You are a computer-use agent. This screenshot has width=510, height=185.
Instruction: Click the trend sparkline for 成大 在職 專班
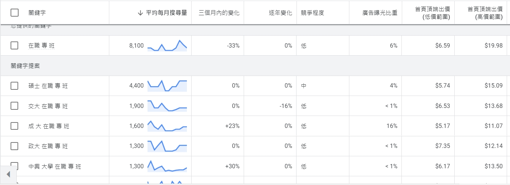tap(167, 126)
